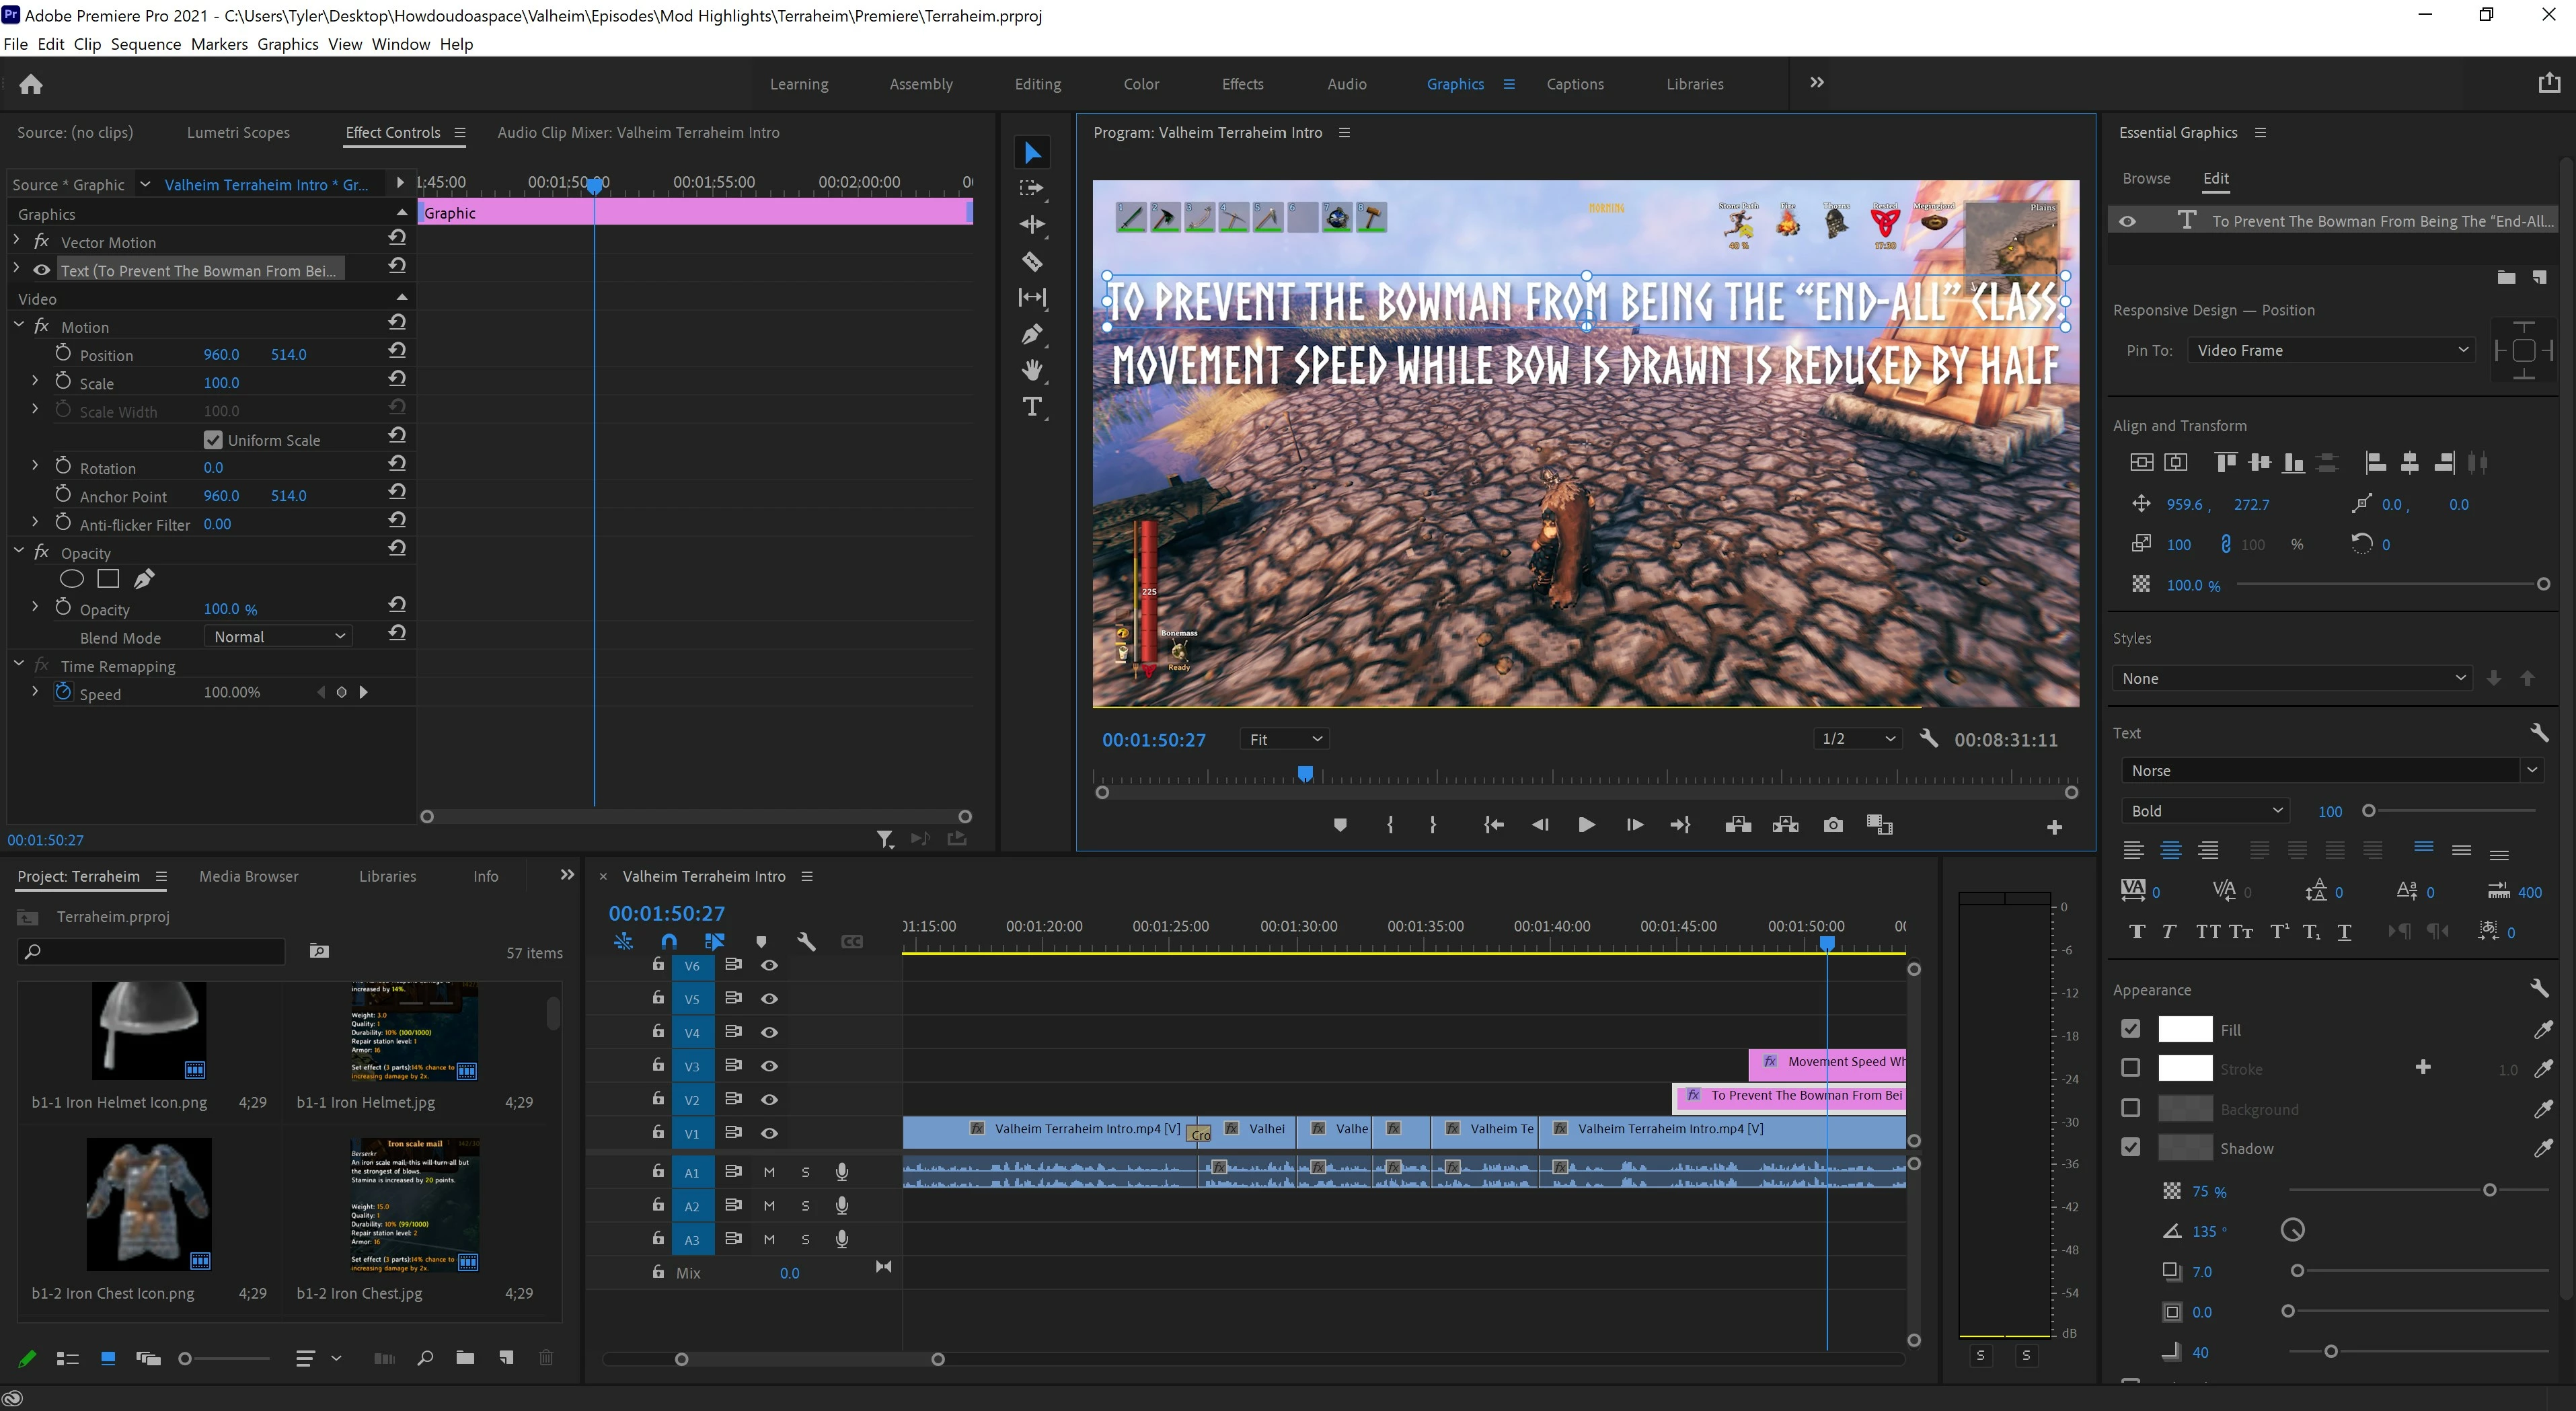
Task: Mute audio track A1
Action: click(769, 1172)
